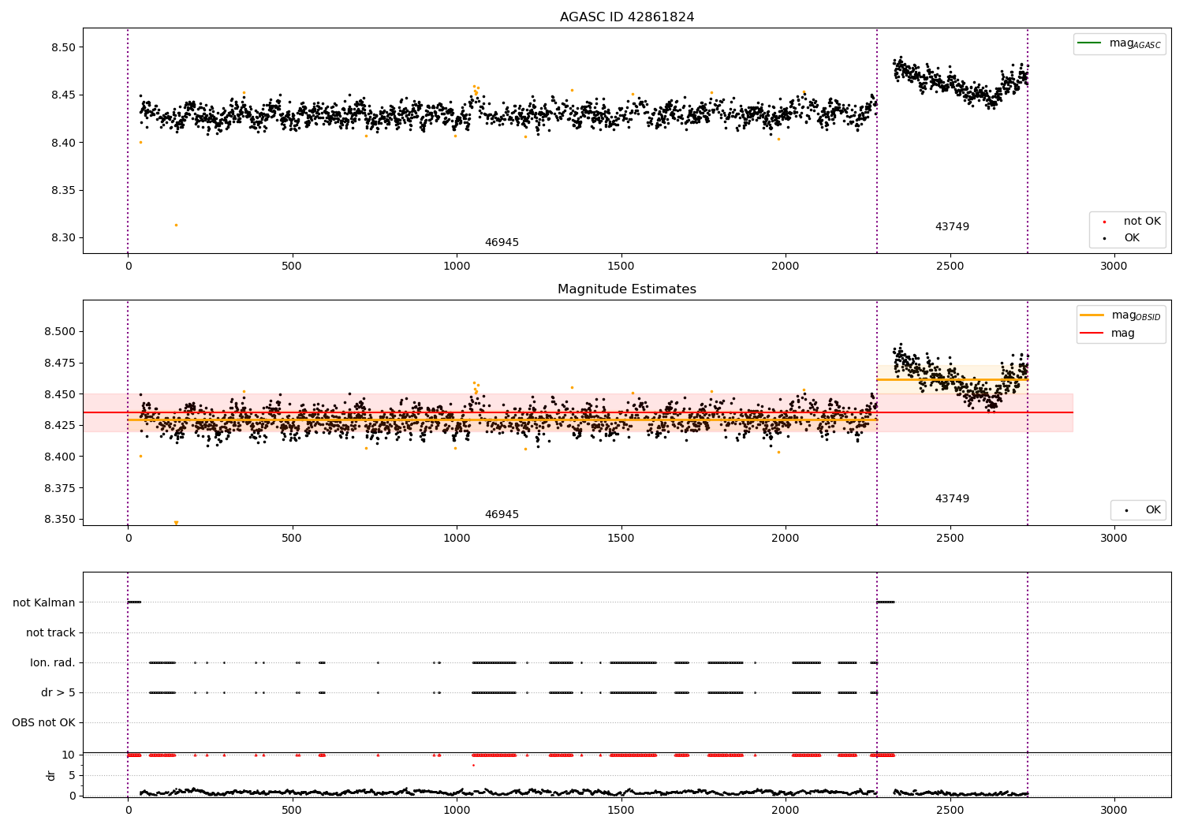This screenshot has height=828, width=1183.
Task: Click the "not Kalman" row label
Action: 44,603
